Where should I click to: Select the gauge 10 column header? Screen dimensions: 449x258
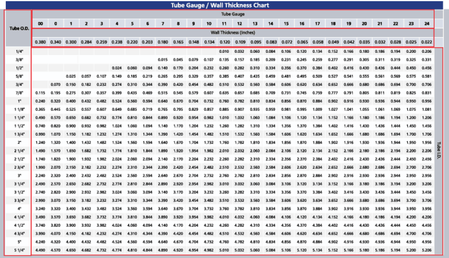209,23
